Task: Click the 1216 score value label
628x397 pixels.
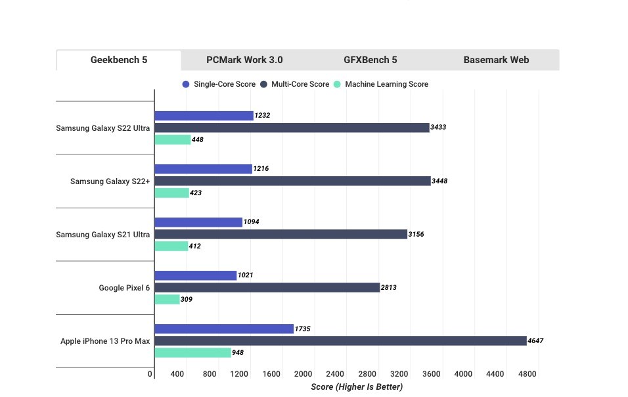Action: click(261, 169)
